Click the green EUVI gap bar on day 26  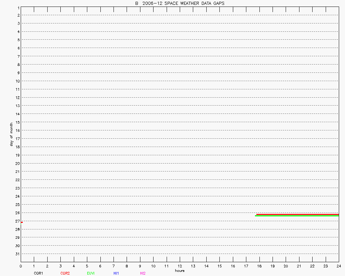[297, 216]
